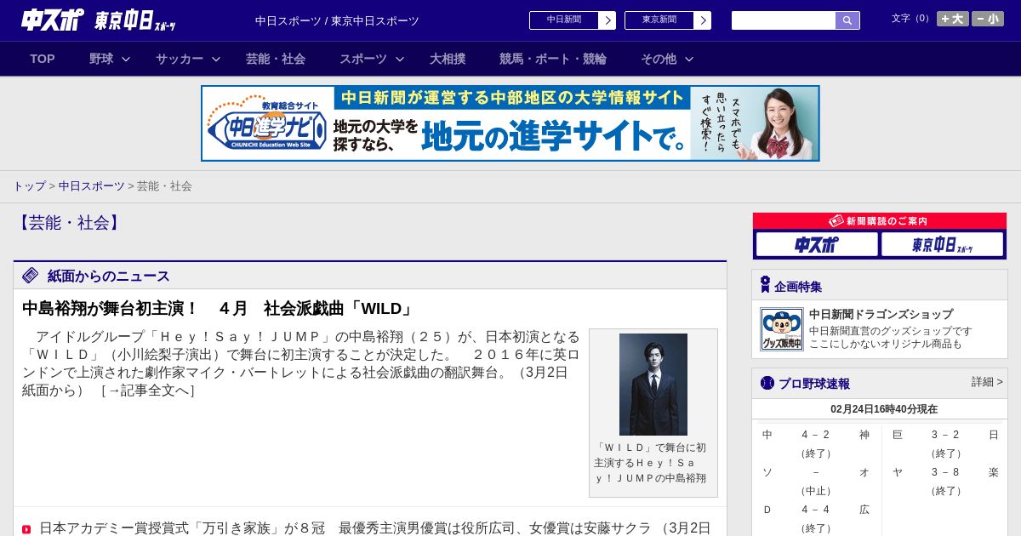Open 中島裕翔 article photo thumbnail
This screenshot has width=1021, height=536.
point(653,385)
